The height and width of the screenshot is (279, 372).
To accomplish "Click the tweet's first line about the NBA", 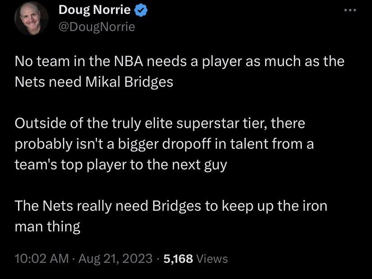I will pyautogui.click(x=180, y=62).
